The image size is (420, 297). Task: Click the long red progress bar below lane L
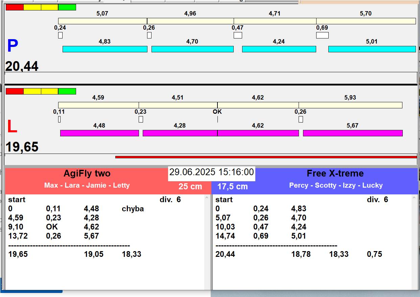click(x=266, y=157)
